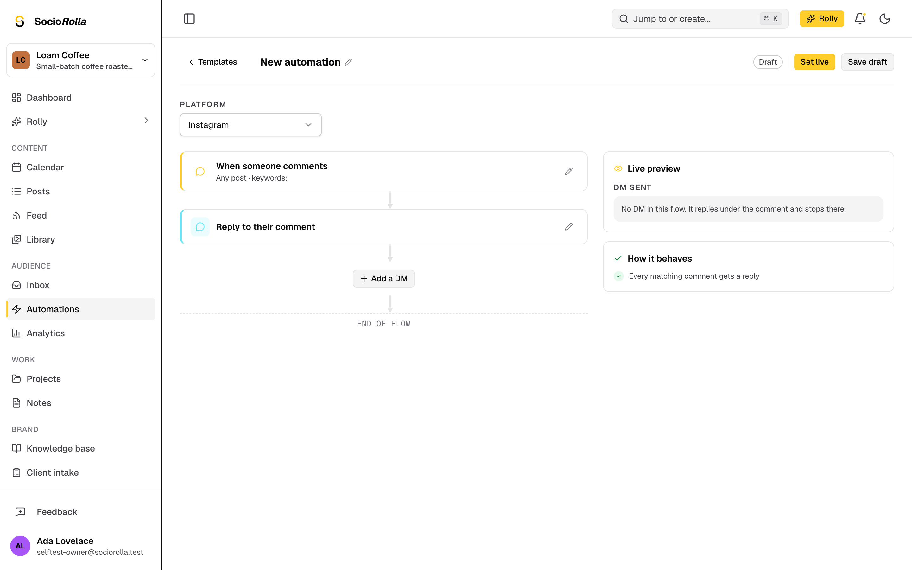Click the 'END OF FLOW' label
Image resolution: width=912 pixels, height=570 pixels.
pos(384,324)
